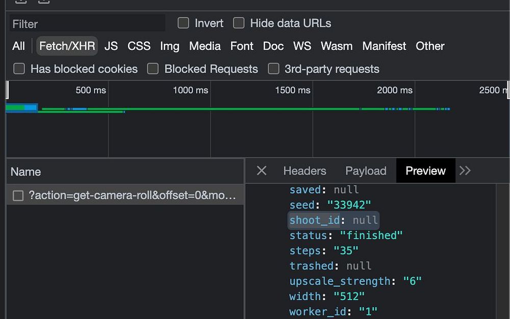Show All request types
Screen dimensions: 510x319
(x=18, y=46)
